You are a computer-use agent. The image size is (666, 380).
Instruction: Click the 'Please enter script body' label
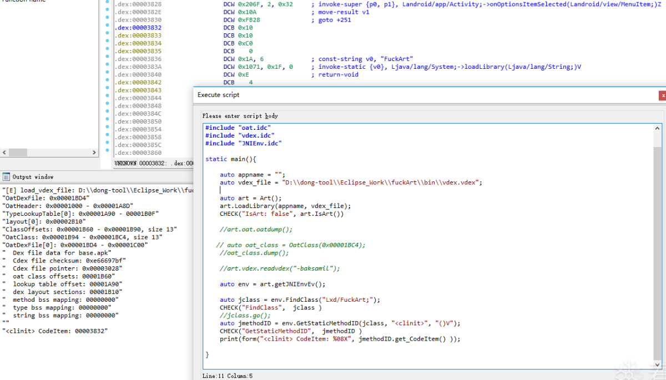click(x=240, y=116)
